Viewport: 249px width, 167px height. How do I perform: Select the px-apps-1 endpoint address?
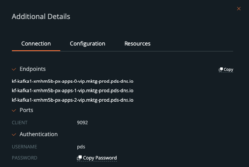[73, 90]
